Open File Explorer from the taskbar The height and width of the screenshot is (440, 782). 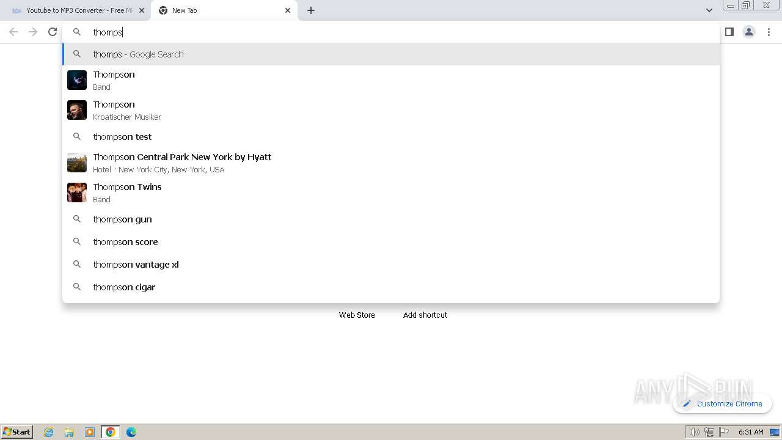(69, 432)
